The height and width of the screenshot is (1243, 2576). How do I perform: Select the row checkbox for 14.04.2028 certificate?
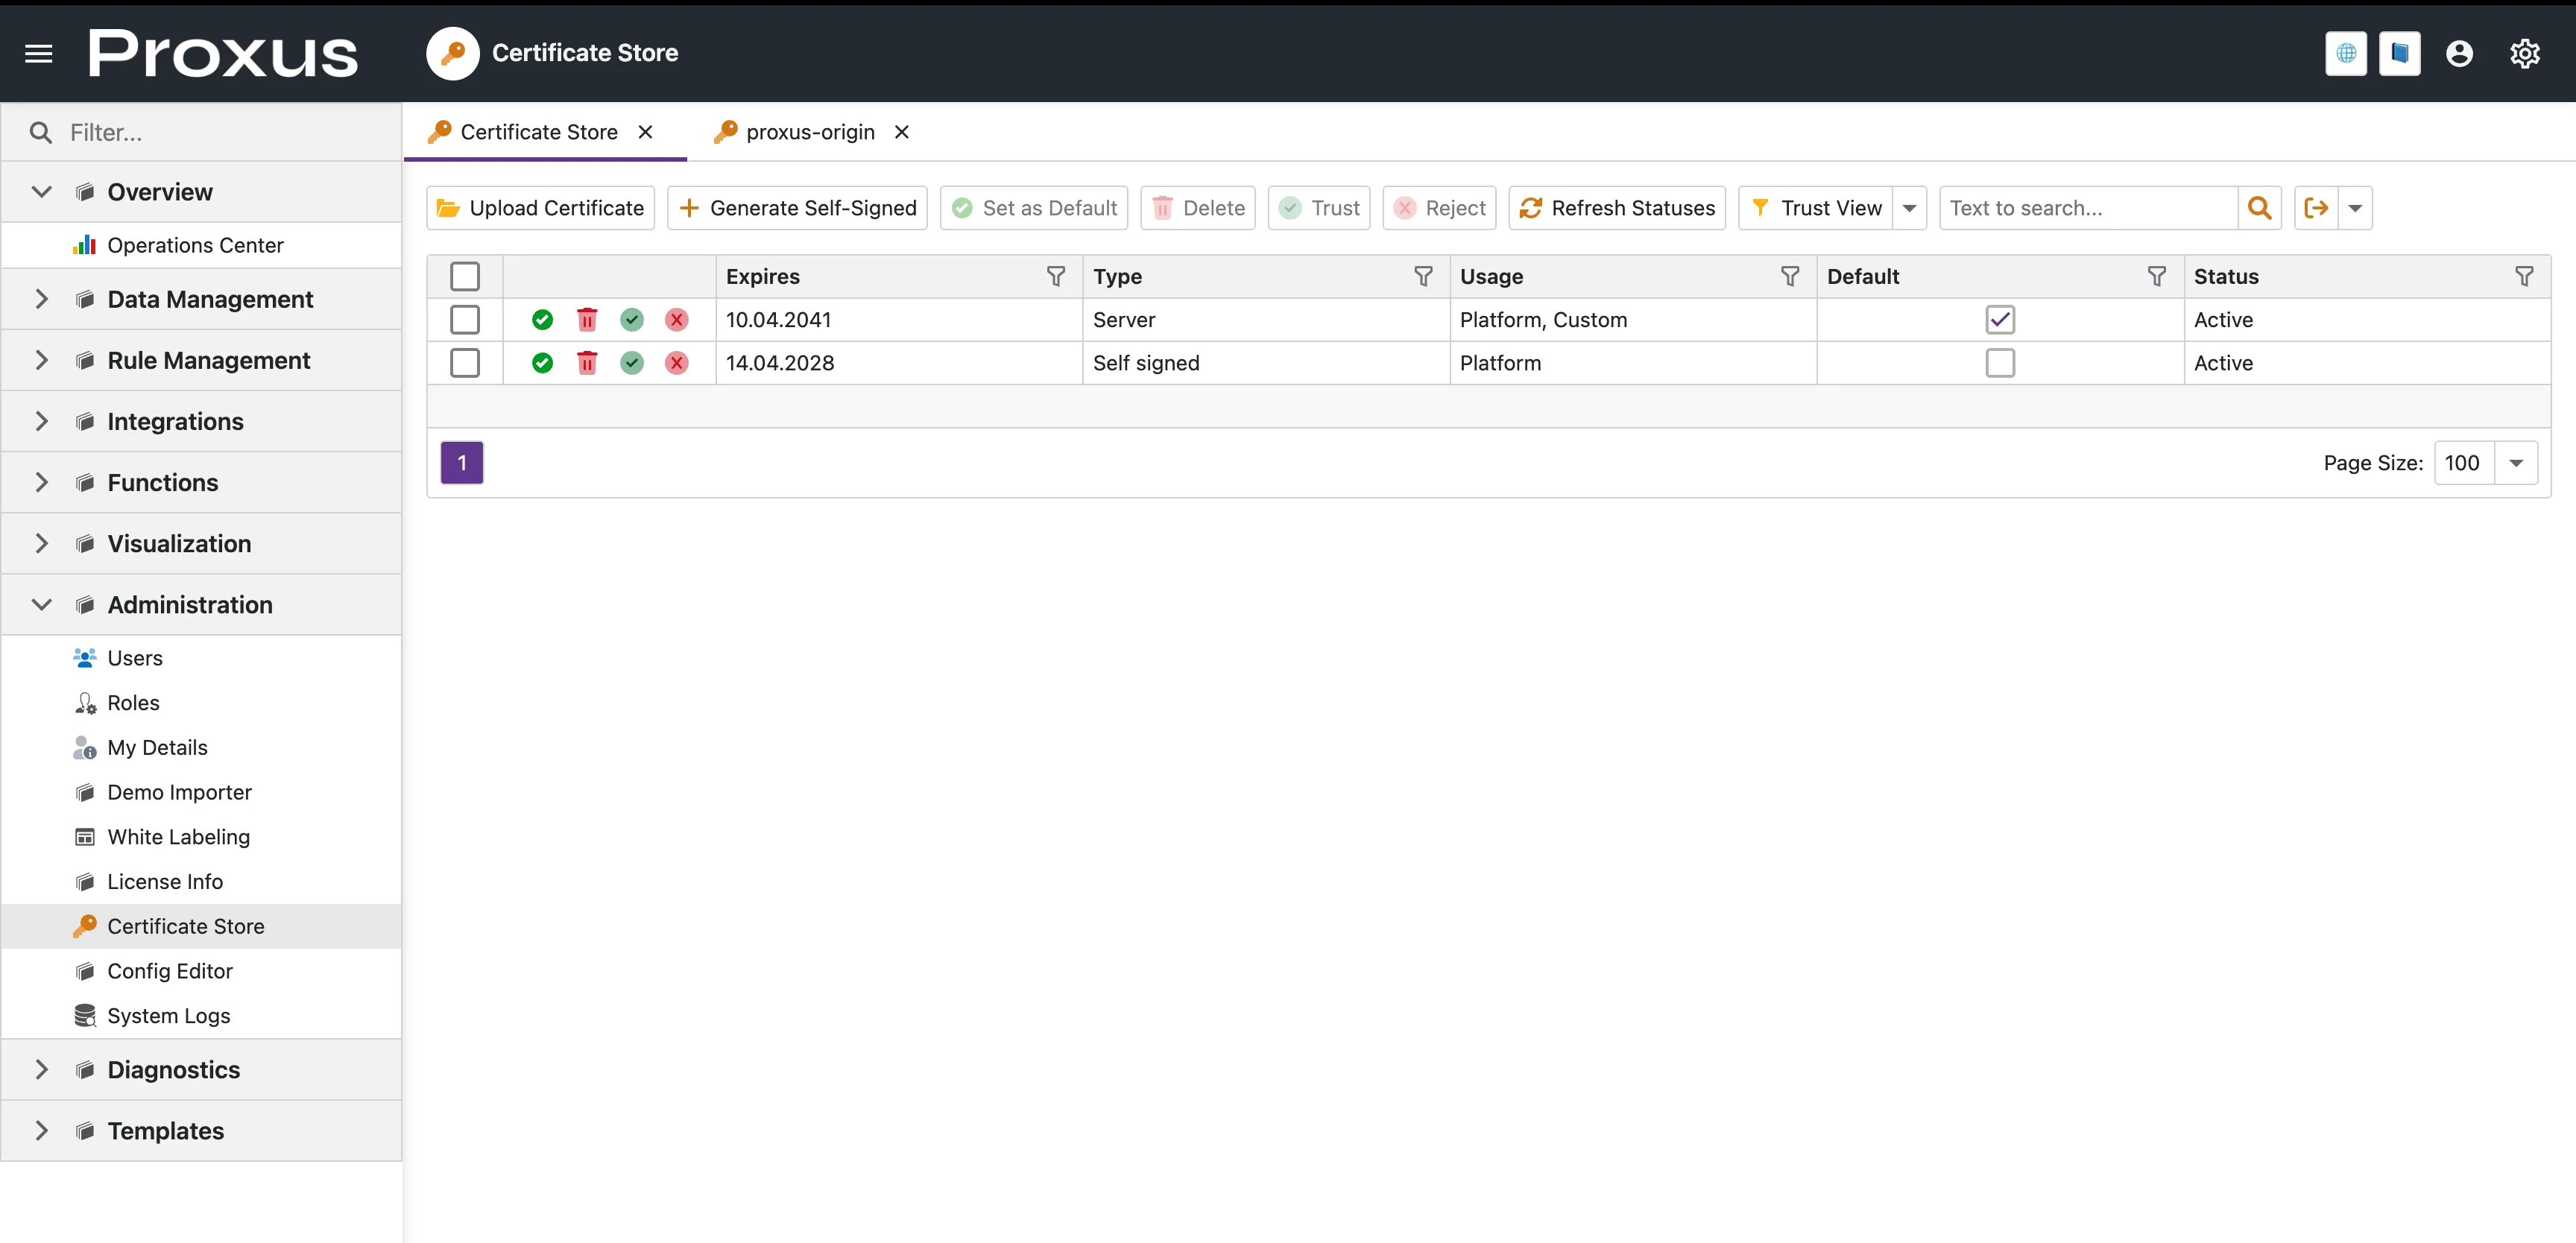point(465,363)
